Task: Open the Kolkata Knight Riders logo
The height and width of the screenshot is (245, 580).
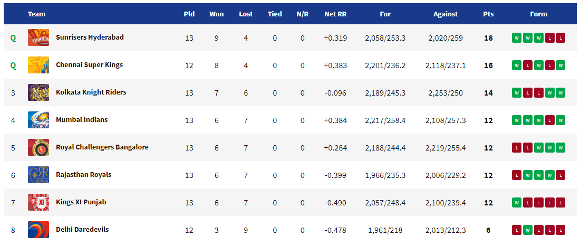Action: click(x=38, y=92)
